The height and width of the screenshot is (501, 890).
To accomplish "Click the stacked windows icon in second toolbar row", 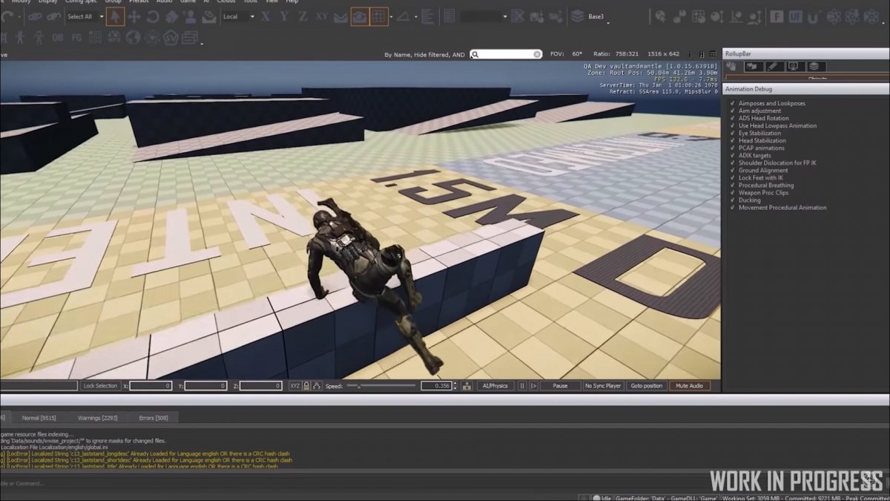I will [x=190, y=37].
